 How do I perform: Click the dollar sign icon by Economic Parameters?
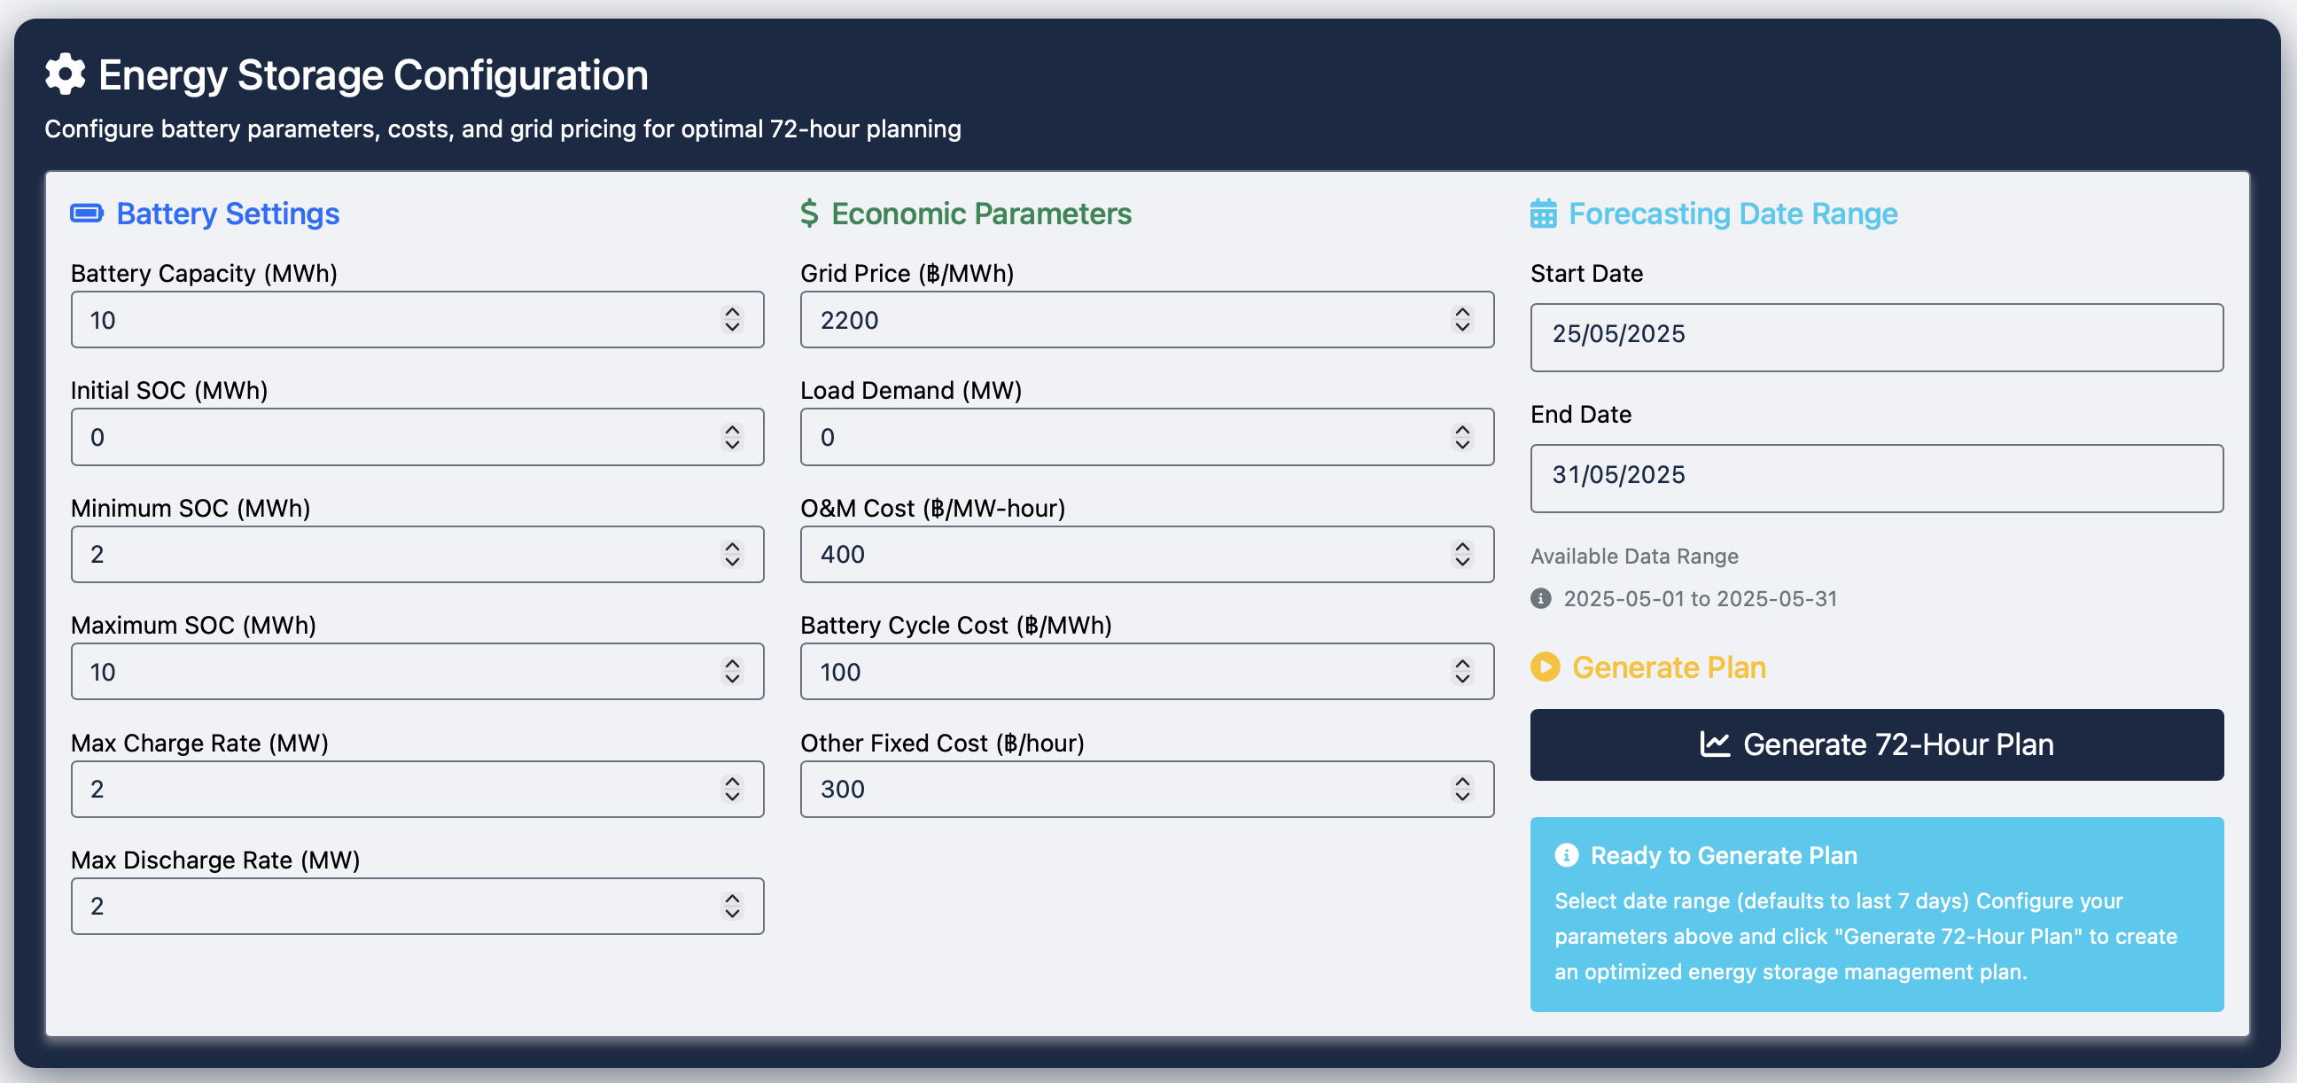coord(809,214)
